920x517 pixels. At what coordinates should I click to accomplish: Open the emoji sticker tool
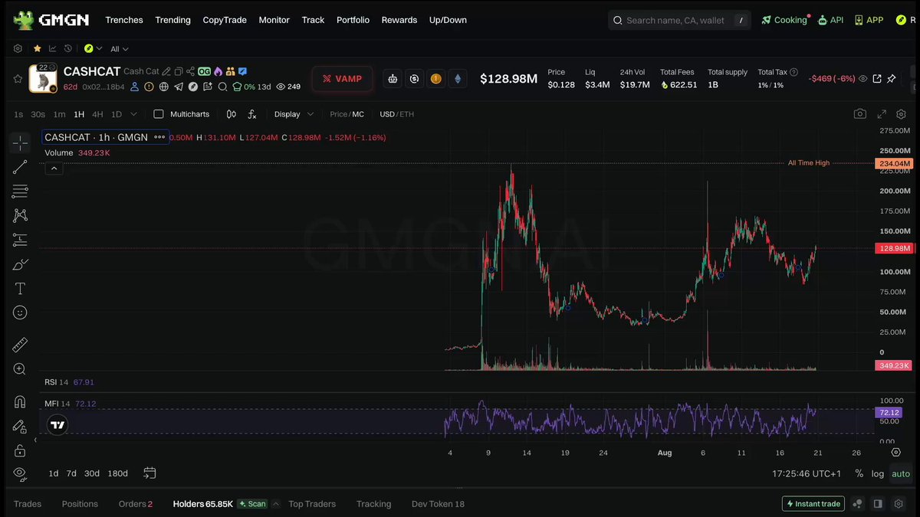point(20,312)
